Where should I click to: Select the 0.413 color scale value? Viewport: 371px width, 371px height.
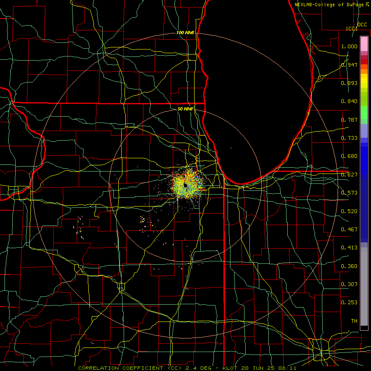pos(349,248)
